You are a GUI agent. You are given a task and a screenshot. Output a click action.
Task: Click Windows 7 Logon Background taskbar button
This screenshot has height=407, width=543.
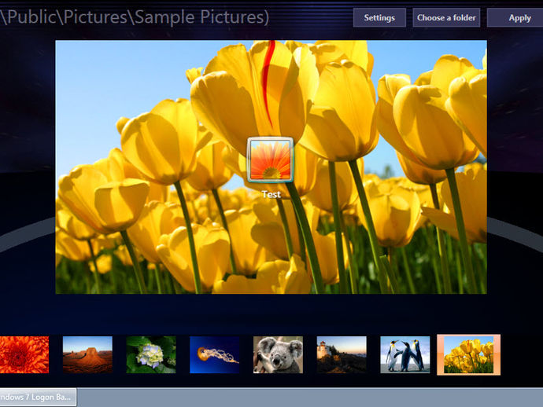[38, 397]
